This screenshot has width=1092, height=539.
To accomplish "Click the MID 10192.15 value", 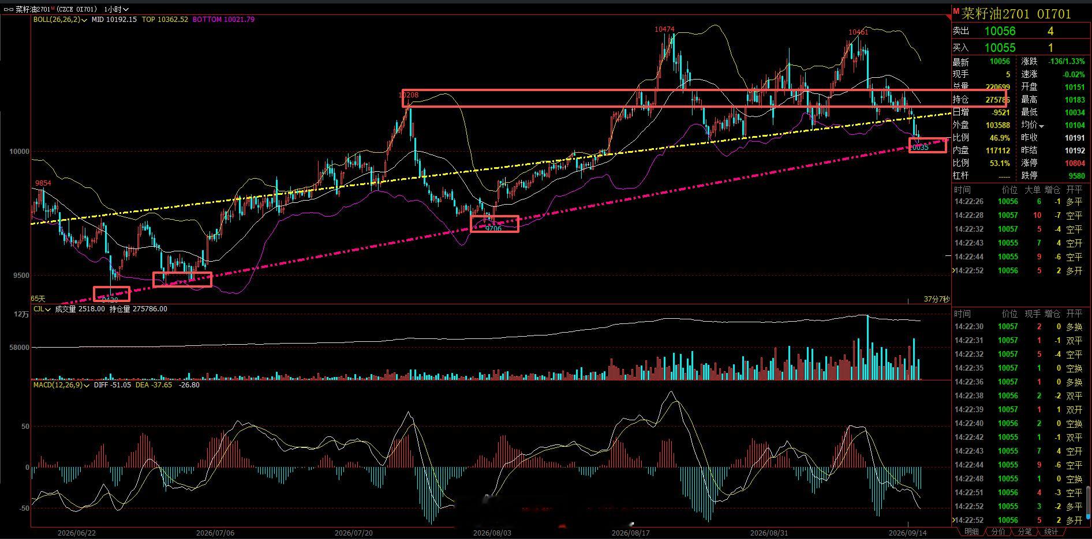I will click(114, 20).
